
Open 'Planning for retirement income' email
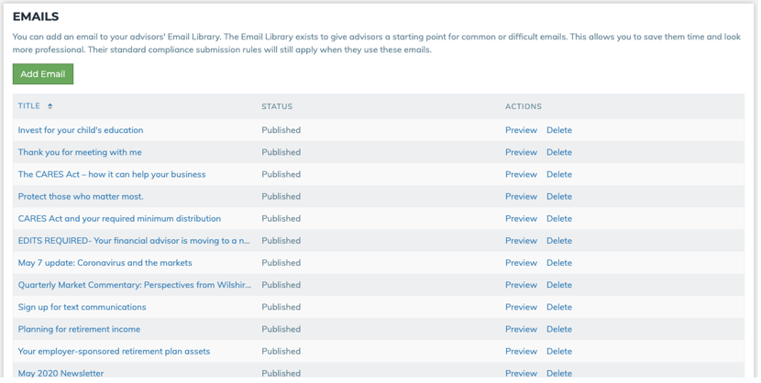tap(79, 329)
